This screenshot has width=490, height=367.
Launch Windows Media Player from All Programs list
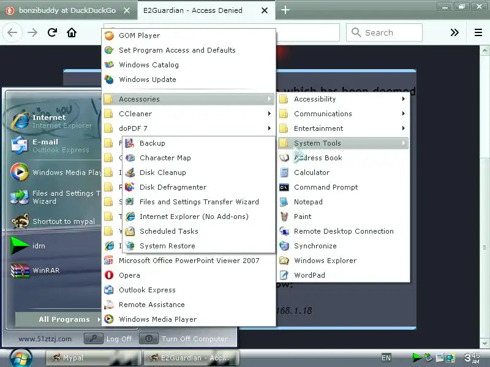189,319
